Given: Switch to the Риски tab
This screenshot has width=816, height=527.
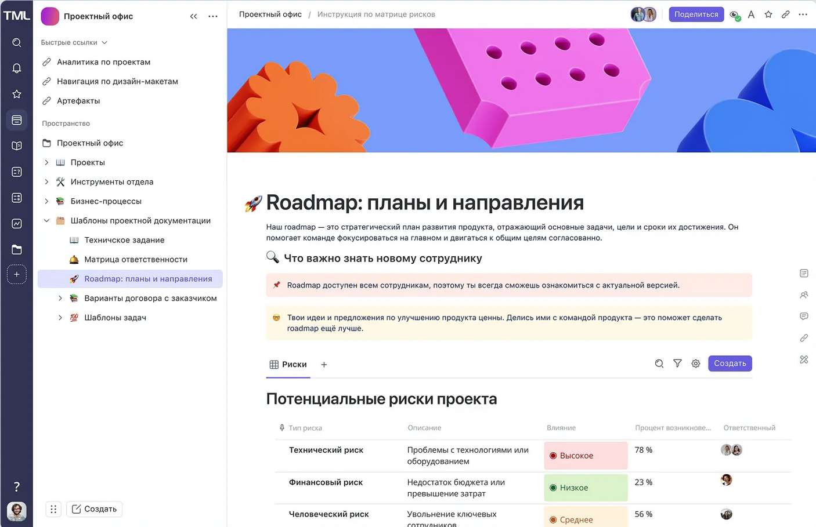Looking at the screenshot, I should (x=288, y=365).
